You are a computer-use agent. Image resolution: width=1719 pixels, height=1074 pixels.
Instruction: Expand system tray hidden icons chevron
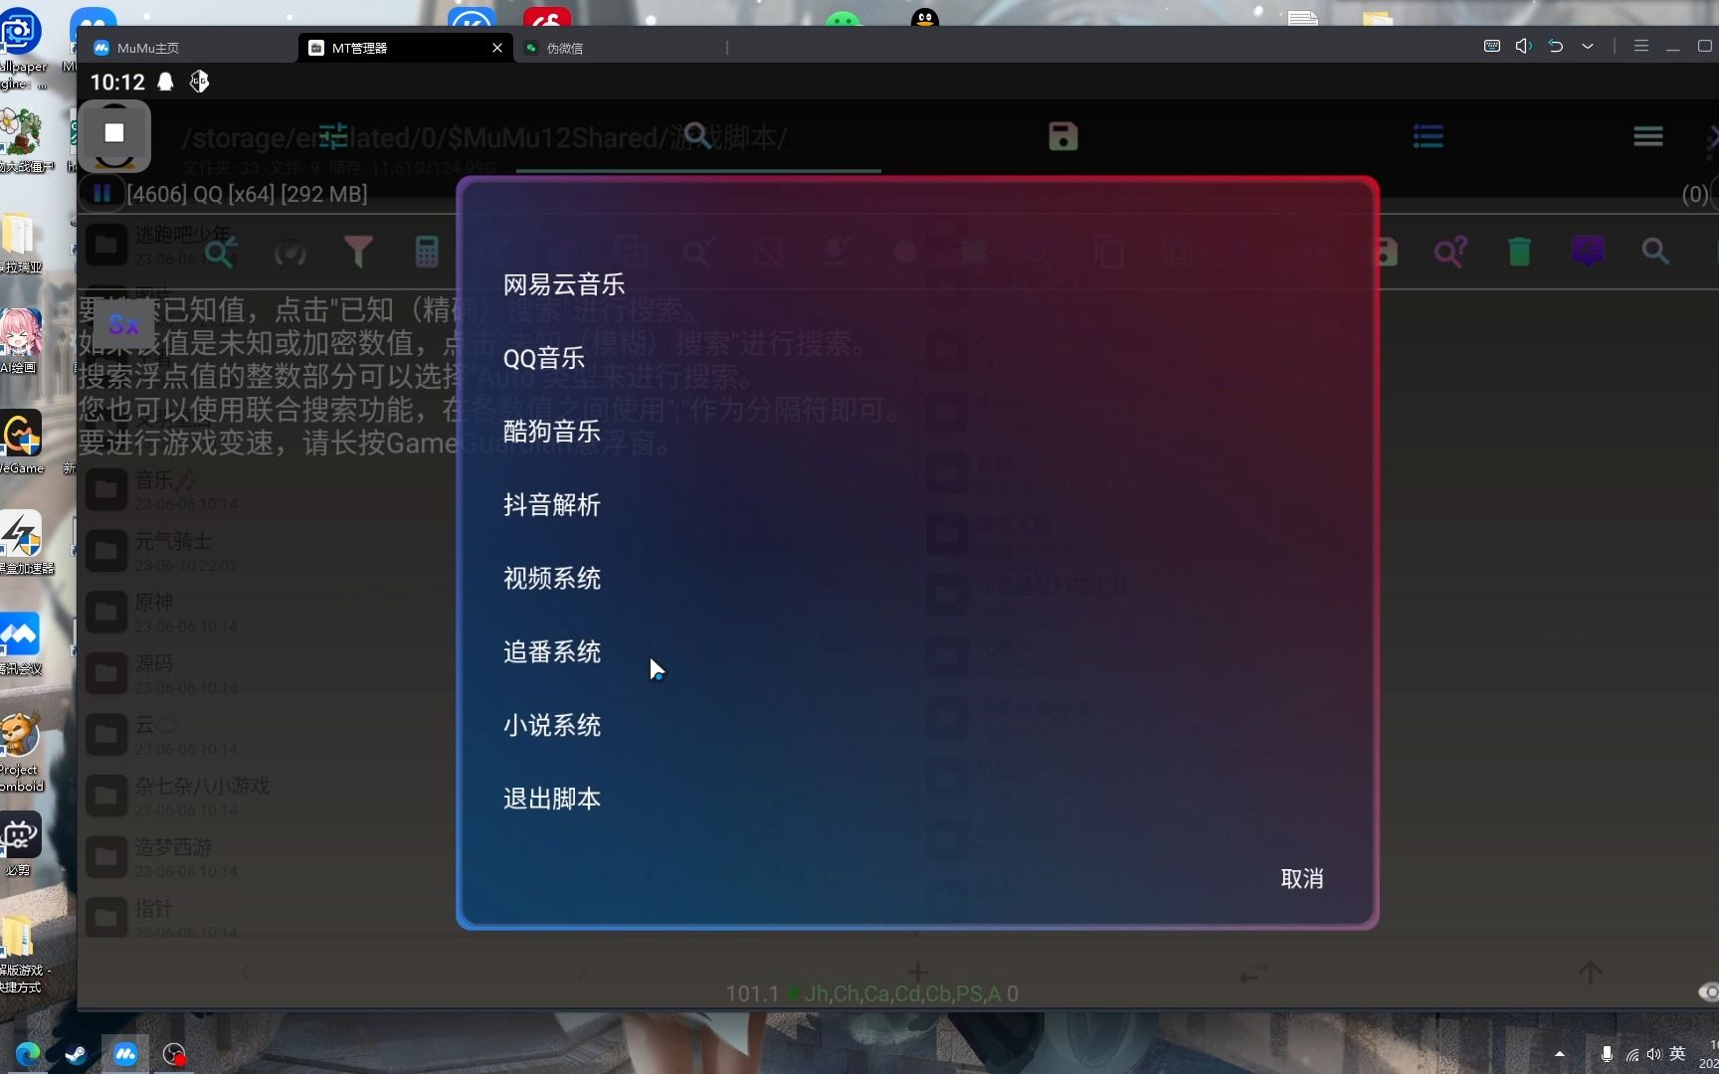(1559, 1054)
